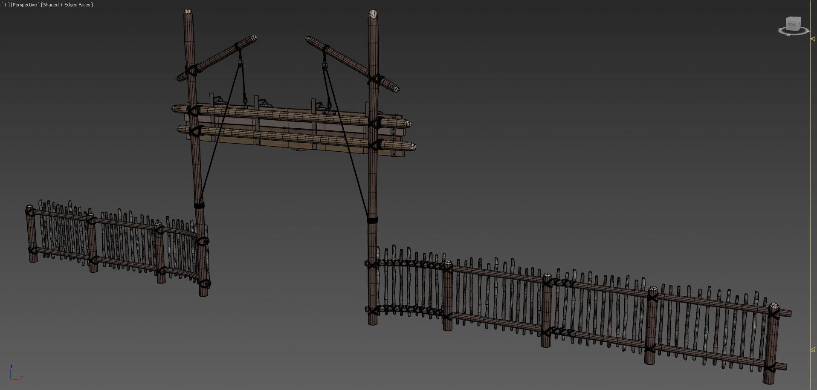817x390 pixels.
Task: Open the [+] viewport general menu
Action: point(5,5)
